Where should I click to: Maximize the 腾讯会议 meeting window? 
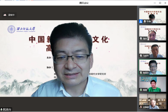(x=160, y=3)
